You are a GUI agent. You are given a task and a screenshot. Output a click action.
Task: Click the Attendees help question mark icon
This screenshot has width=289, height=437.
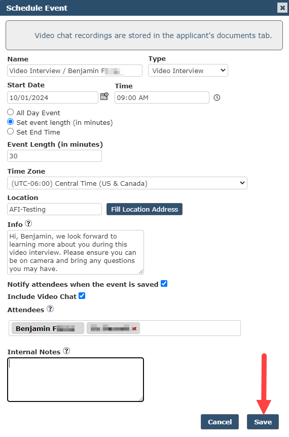pos(50,309)
